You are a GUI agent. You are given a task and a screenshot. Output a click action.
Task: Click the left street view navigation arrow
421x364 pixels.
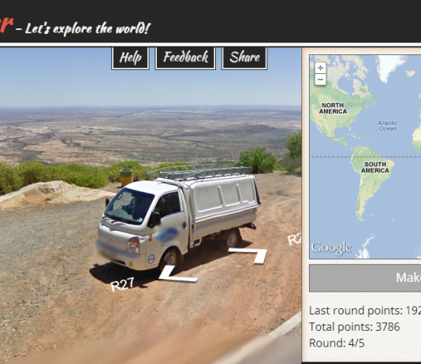click(x=177, y=274)
